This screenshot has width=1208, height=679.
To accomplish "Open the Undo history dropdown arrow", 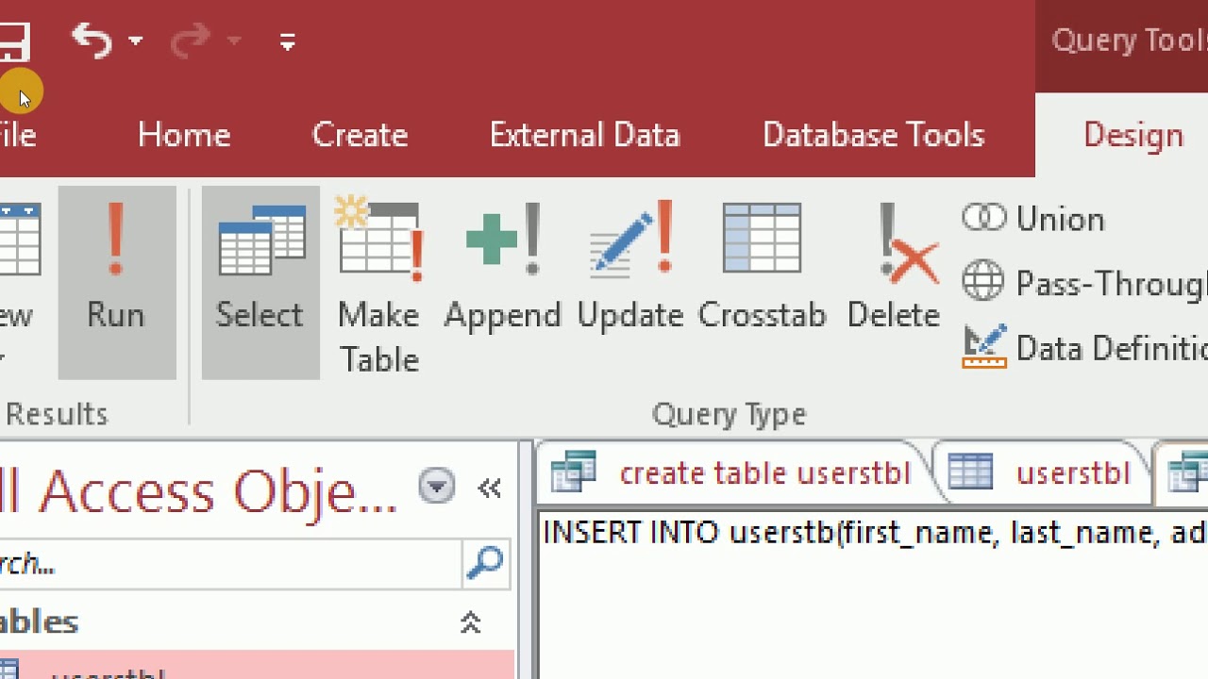I will 136,41.
